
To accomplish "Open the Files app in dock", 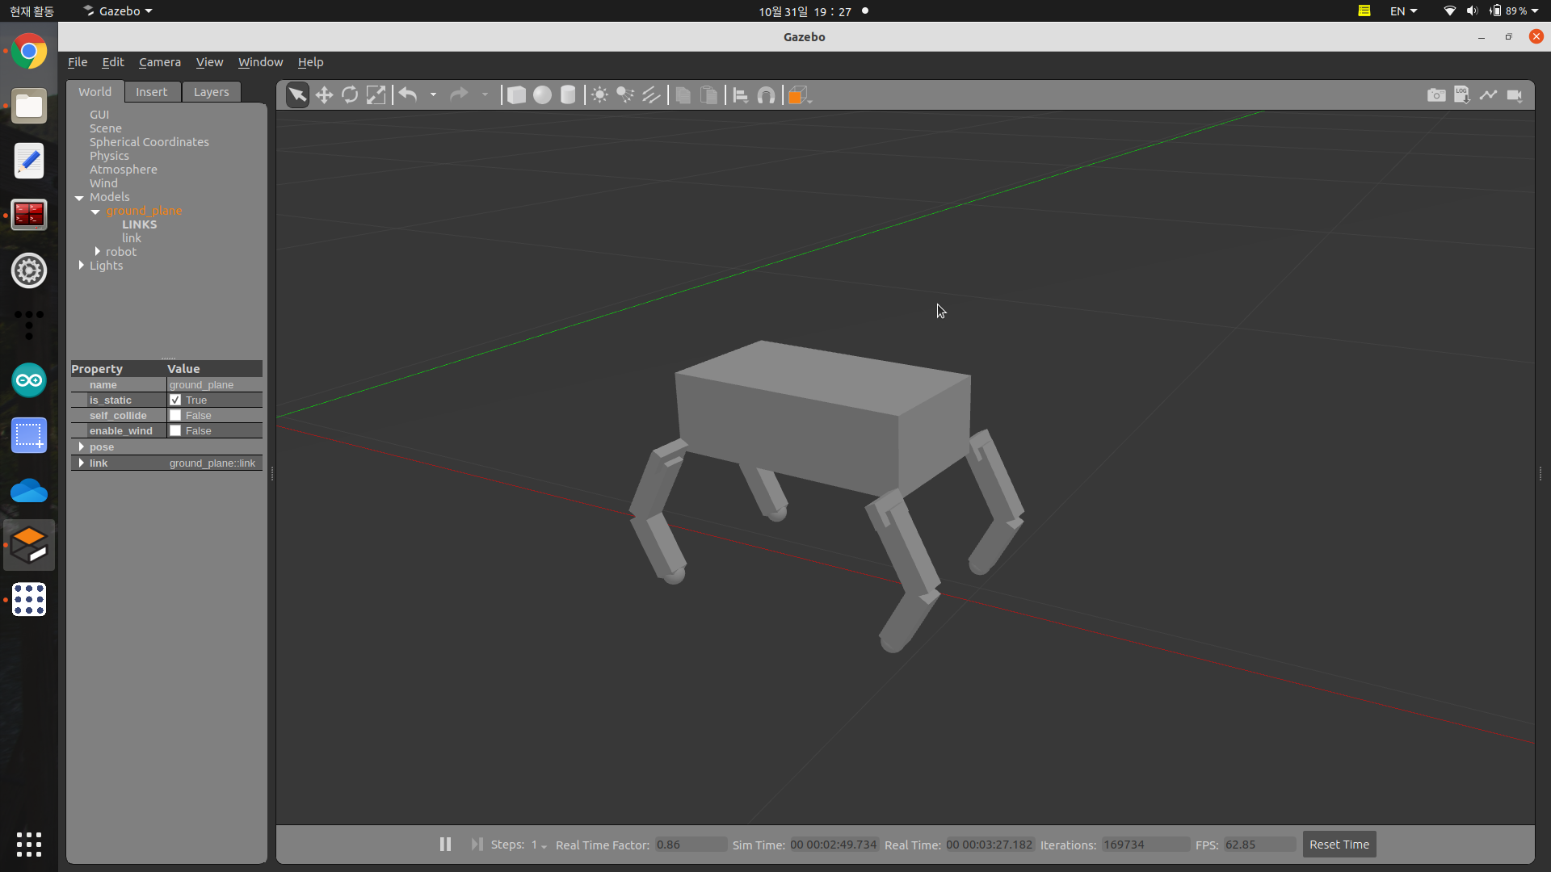I will pos(29,107).
